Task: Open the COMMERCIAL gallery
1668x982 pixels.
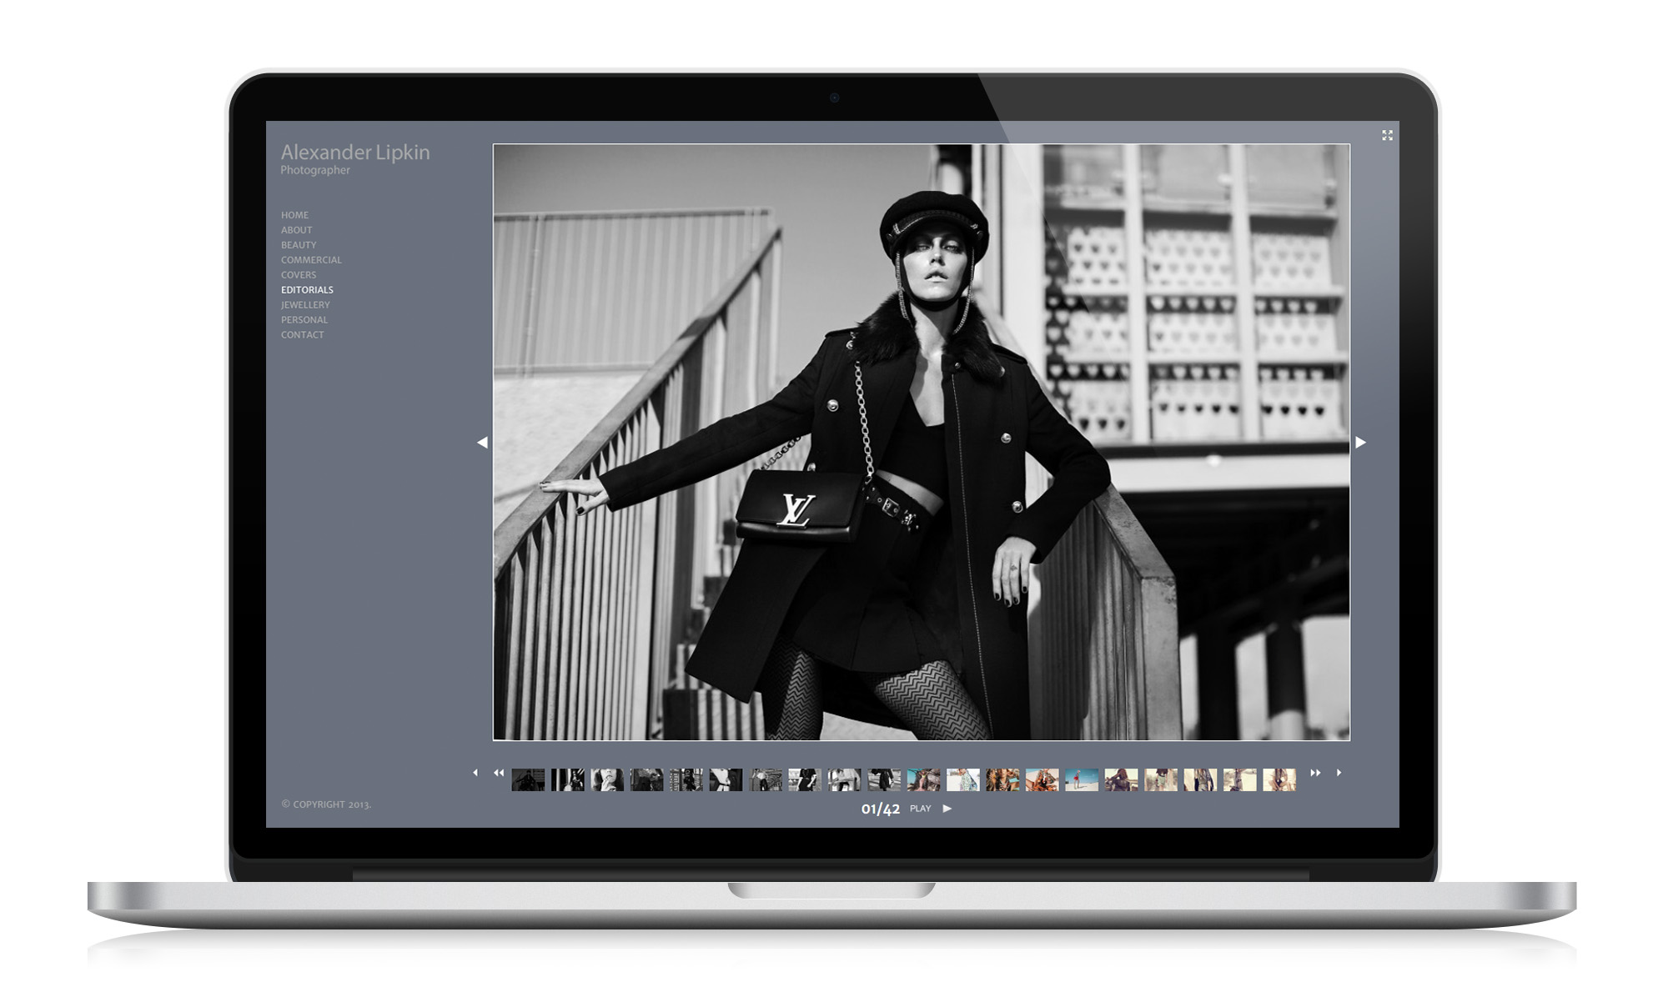Action: pos(311,260)
